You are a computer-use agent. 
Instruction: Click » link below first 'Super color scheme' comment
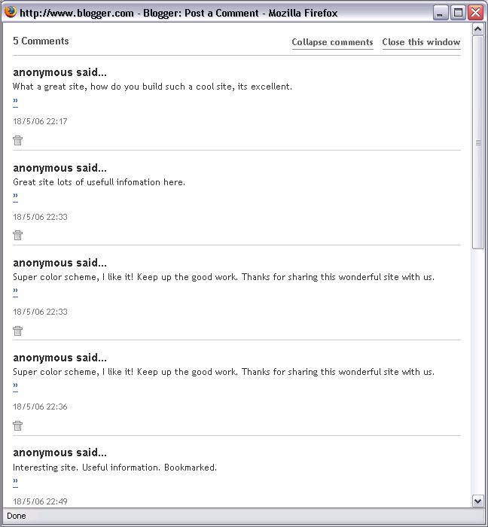pyautogui.click(x=16, y=291)
